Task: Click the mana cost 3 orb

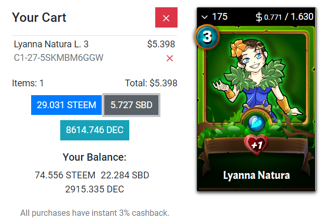Action: point(207,37)
